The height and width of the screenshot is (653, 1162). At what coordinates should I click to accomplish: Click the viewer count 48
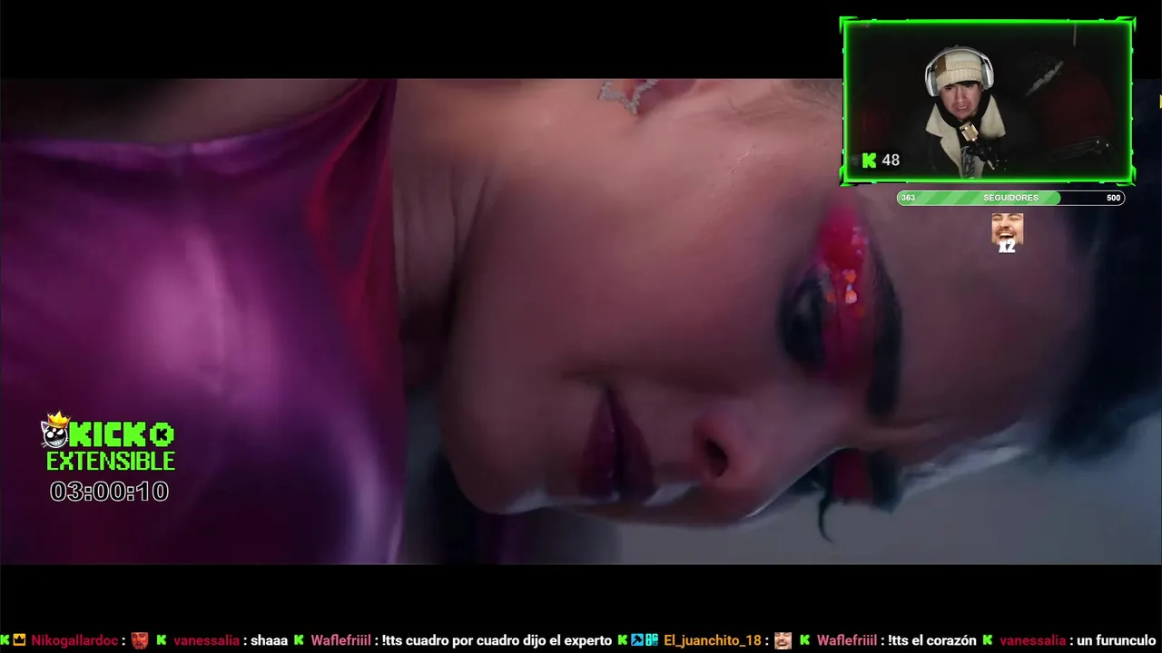point(891,161)
